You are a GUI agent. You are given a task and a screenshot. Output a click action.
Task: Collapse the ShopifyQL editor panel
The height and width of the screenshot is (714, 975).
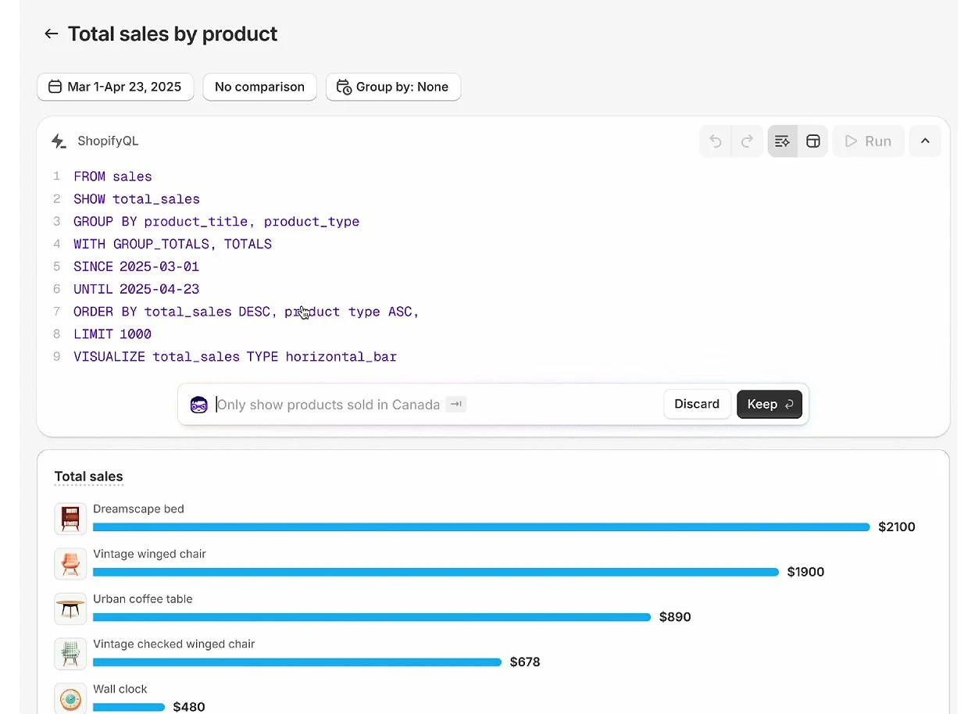point(925,141)
